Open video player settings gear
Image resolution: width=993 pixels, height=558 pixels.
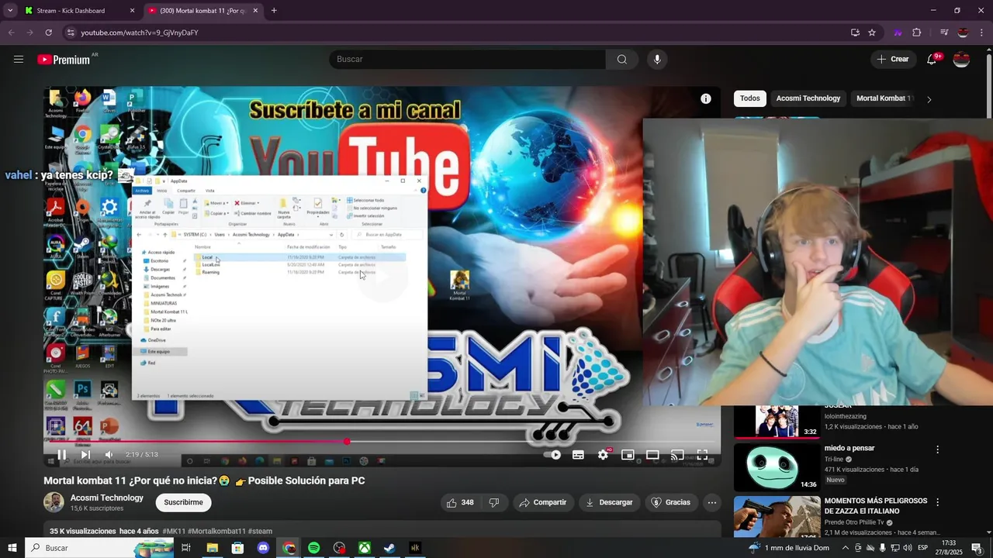tap(603, 455)
